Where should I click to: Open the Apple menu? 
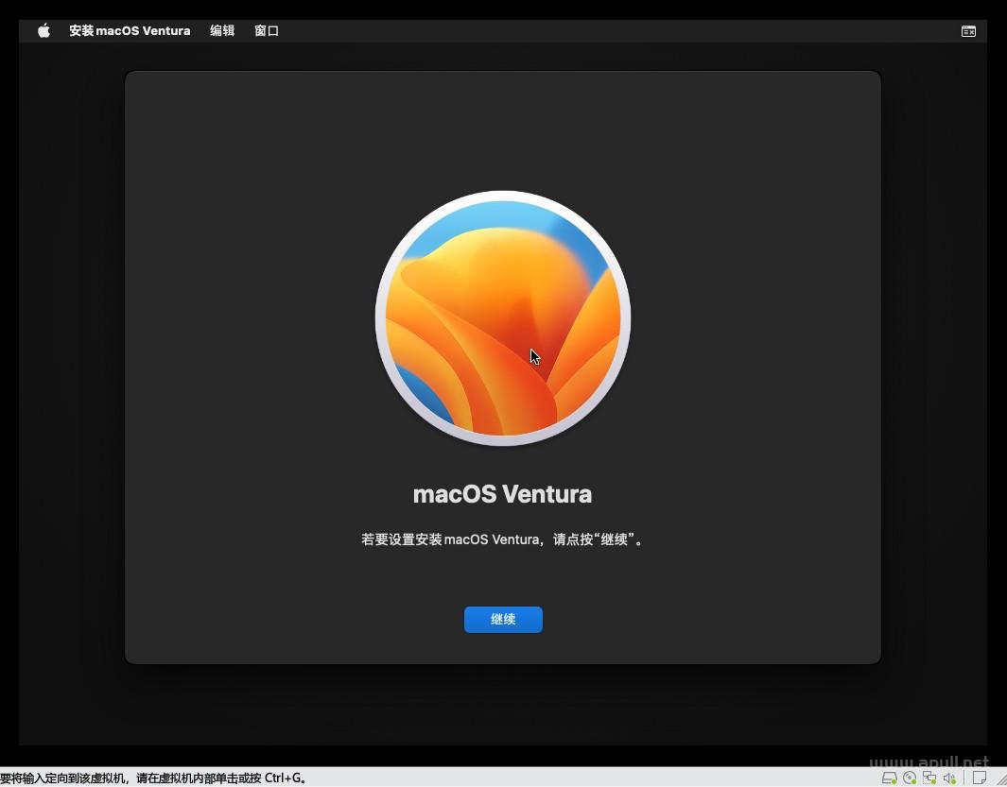43,31
